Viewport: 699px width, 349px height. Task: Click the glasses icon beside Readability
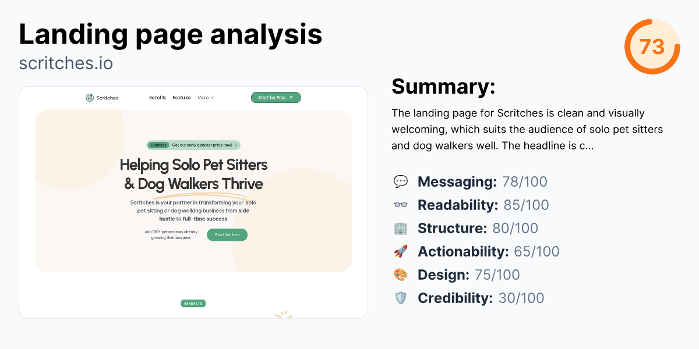(401, 205)
